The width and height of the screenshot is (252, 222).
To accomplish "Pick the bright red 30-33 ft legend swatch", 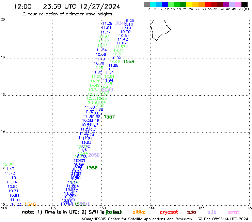I will point(208,4).
